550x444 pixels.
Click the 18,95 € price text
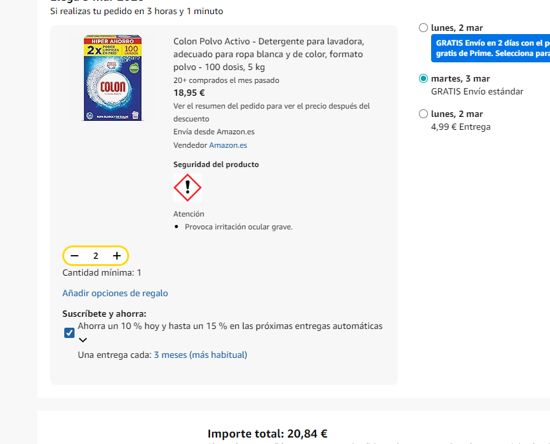pos(186,93)
